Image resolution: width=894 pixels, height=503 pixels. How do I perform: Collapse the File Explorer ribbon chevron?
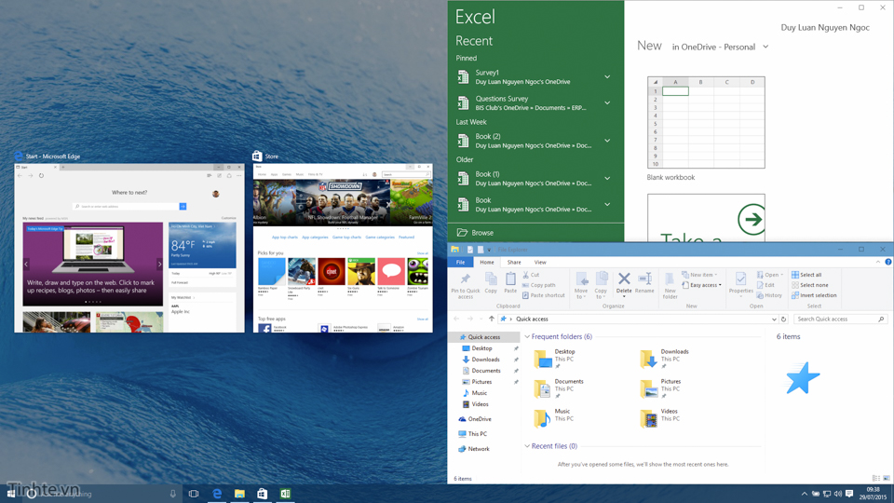[877, 263]
